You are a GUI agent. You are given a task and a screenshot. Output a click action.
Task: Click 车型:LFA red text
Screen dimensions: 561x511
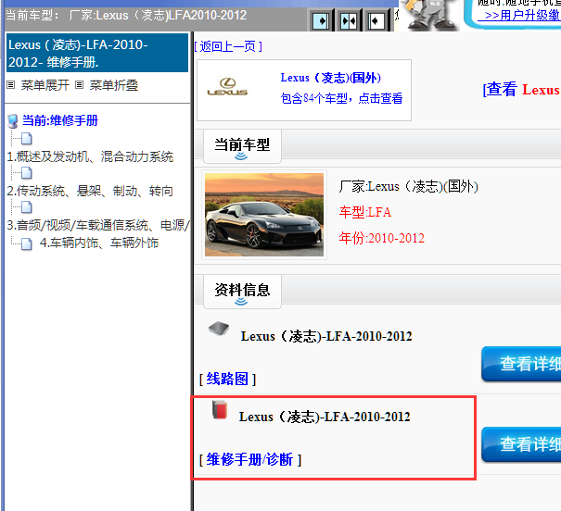[365, 212]
